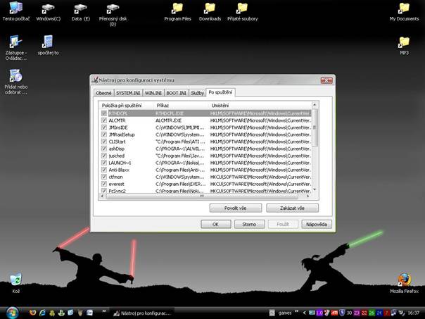
Task: Switch to the Obecné tab
Action: point(103,93)
